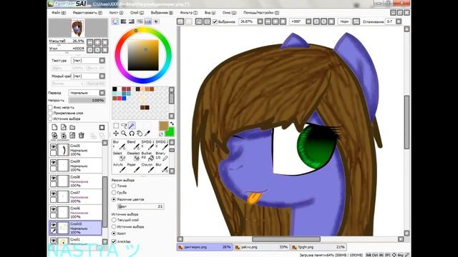Select Текущий слой as selection source

114,220
